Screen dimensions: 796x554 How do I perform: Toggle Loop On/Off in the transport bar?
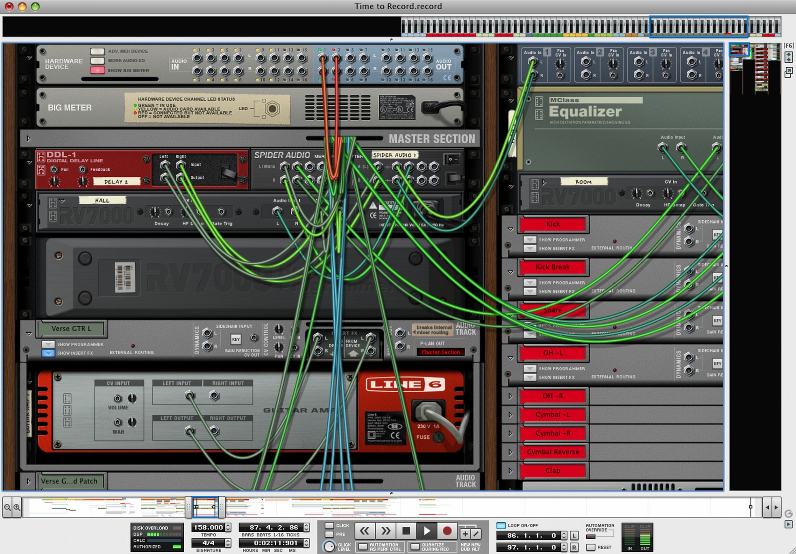tap(501, 525)
